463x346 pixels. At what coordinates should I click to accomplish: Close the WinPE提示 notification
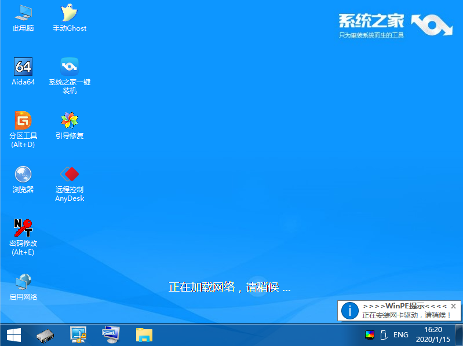coord(453,306)
